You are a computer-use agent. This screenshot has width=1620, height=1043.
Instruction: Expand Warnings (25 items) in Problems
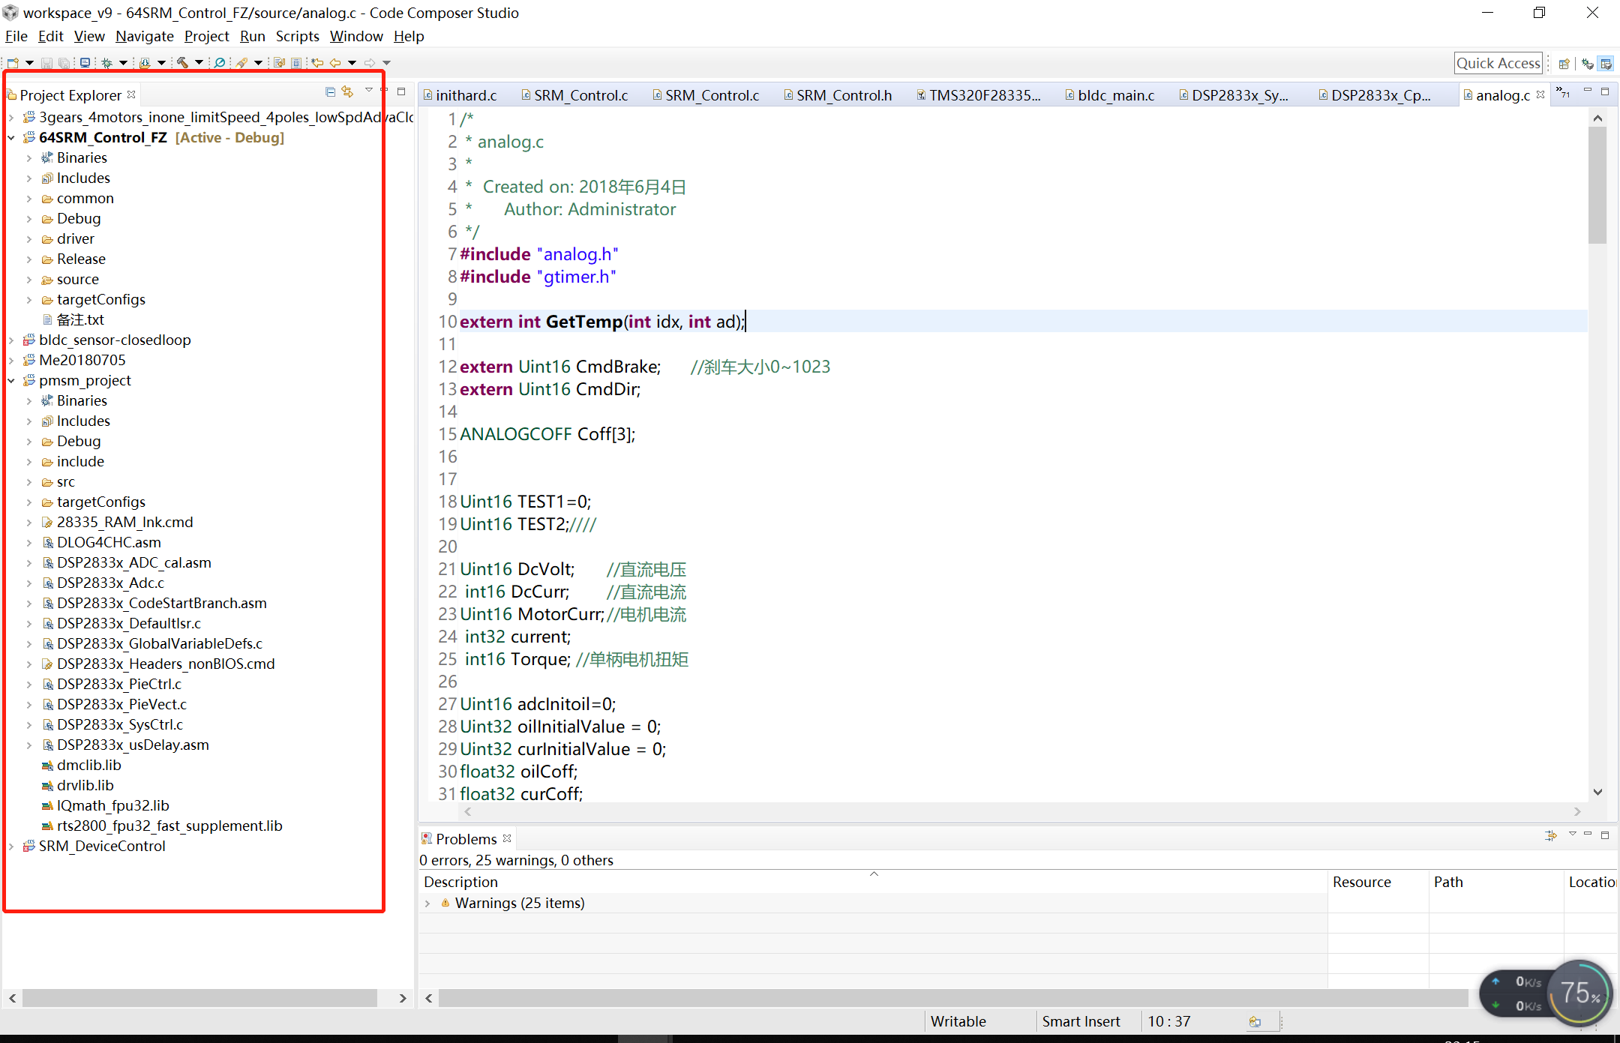427,904
